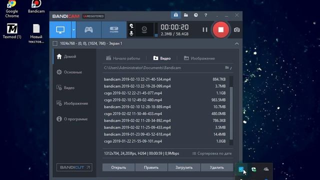The image size is (320, 180).
Task: Click folder icon beside output path
Action: [x=227, y=67]
